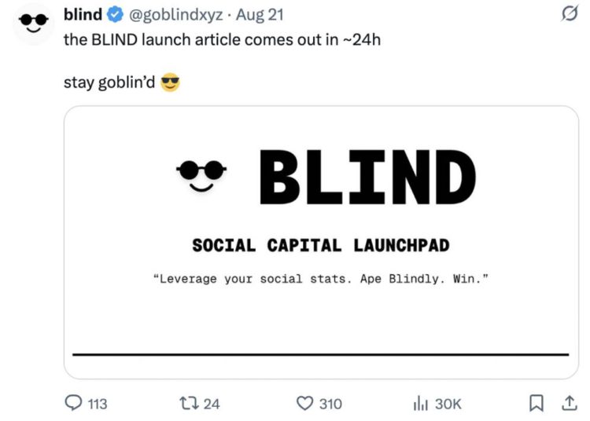Click the 24 reposts count

pos(212,404)
